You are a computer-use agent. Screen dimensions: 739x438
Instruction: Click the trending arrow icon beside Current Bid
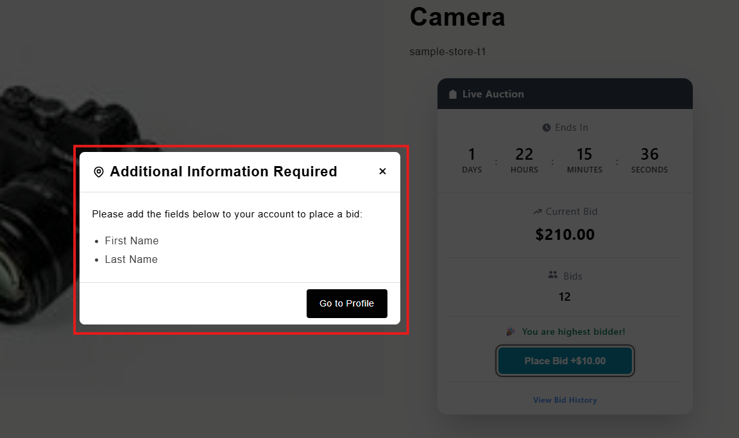(538, 212)
